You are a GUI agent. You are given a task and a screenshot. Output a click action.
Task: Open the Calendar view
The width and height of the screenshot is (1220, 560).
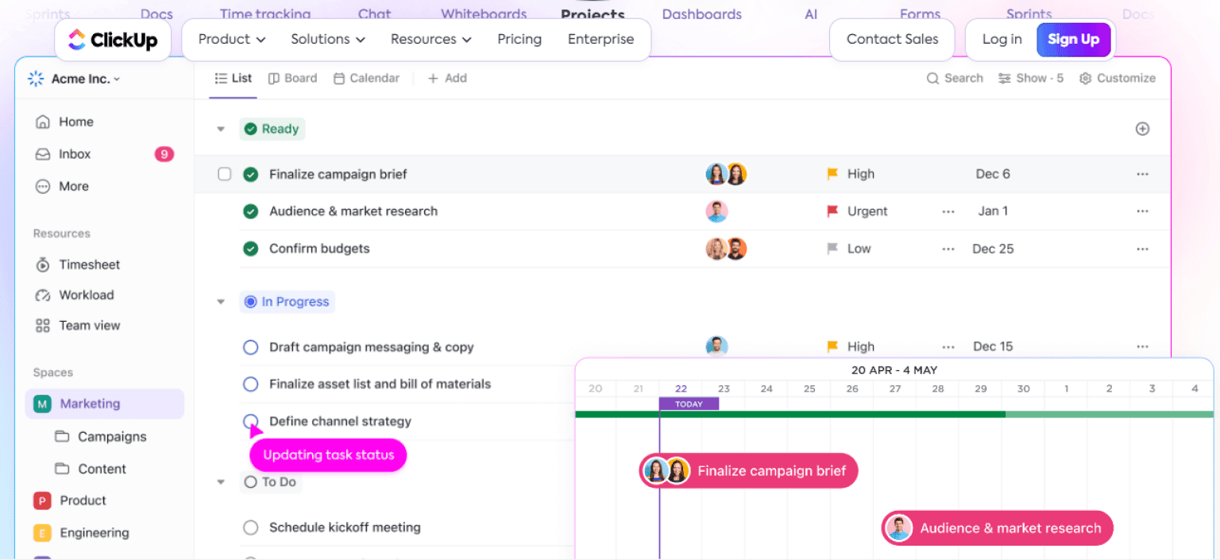coord(366,78)
